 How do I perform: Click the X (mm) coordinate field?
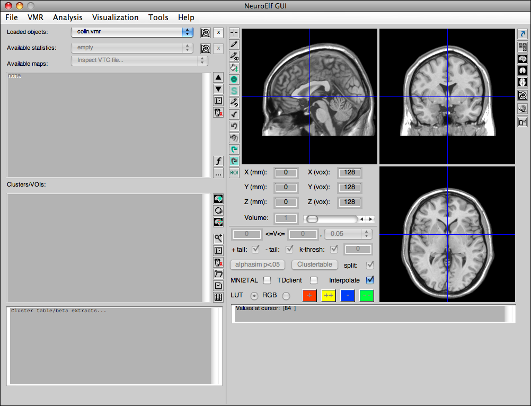point(286,172)
